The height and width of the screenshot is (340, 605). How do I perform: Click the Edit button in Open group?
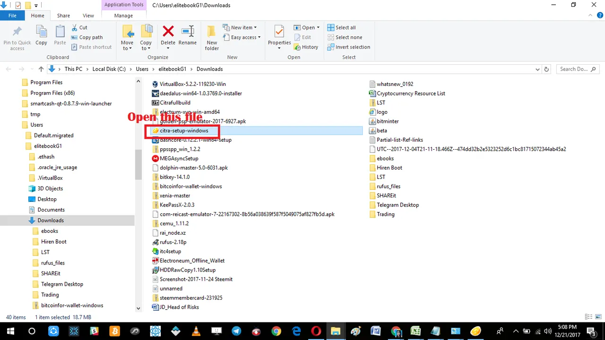tap(302, 37)
